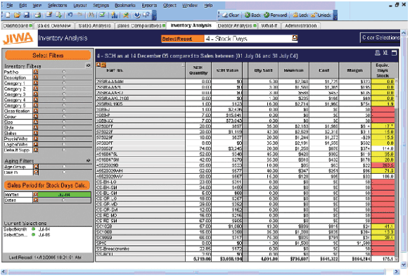Click the green Jul-04 month selection
This screenshot has width=410, height=280.
click(64, 195)
